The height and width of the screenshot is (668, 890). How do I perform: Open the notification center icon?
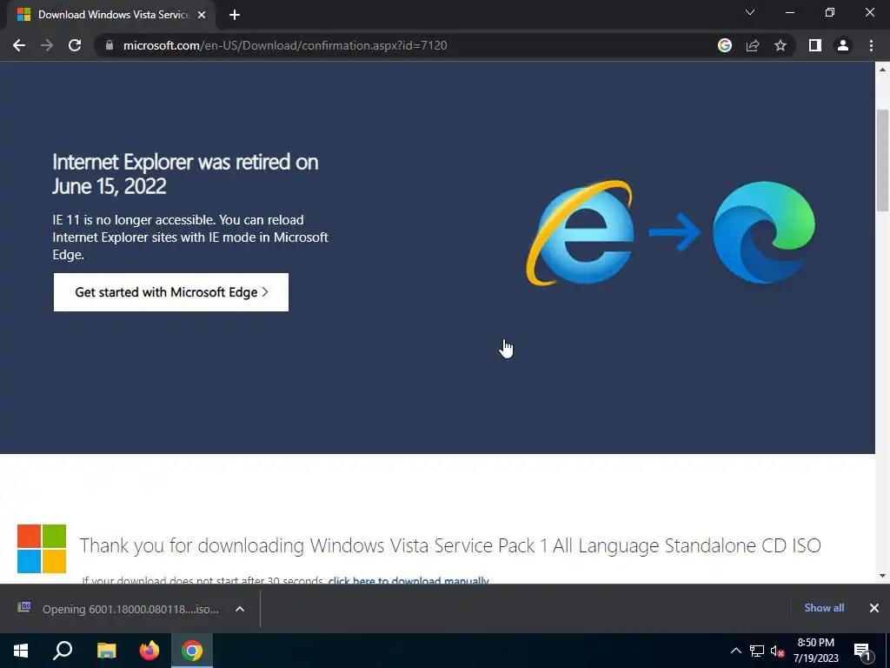pos(863,651)
